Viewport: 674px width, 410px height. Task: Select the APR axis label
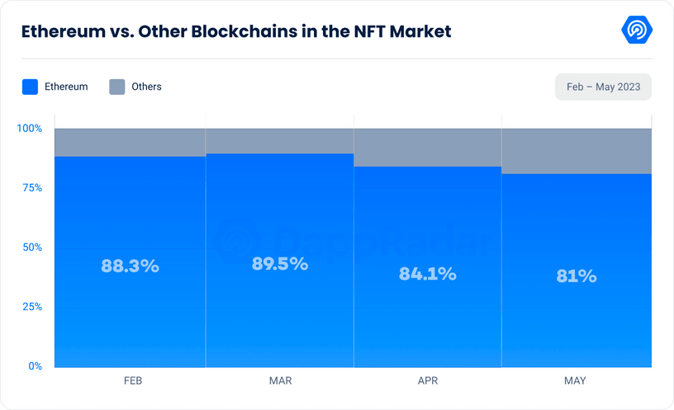coord(428,381)
